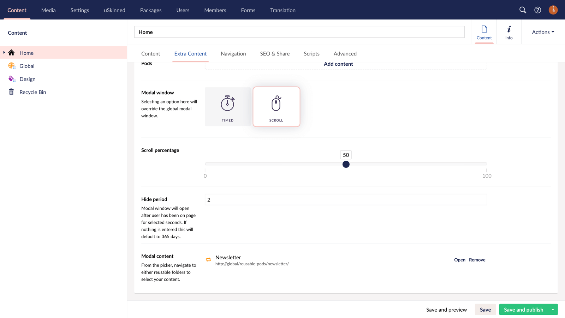Switch to the Navigation tab
Screen dimensions: 565x318
tap(233, 53)
